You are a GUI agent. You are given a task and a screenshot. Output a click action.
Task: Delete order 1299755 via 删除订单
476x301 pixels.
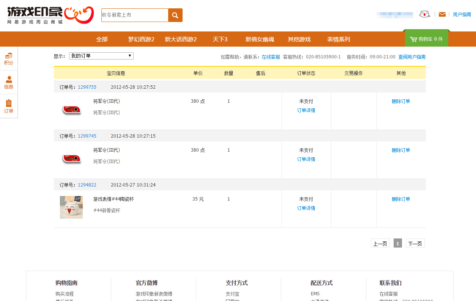[401, 101]
